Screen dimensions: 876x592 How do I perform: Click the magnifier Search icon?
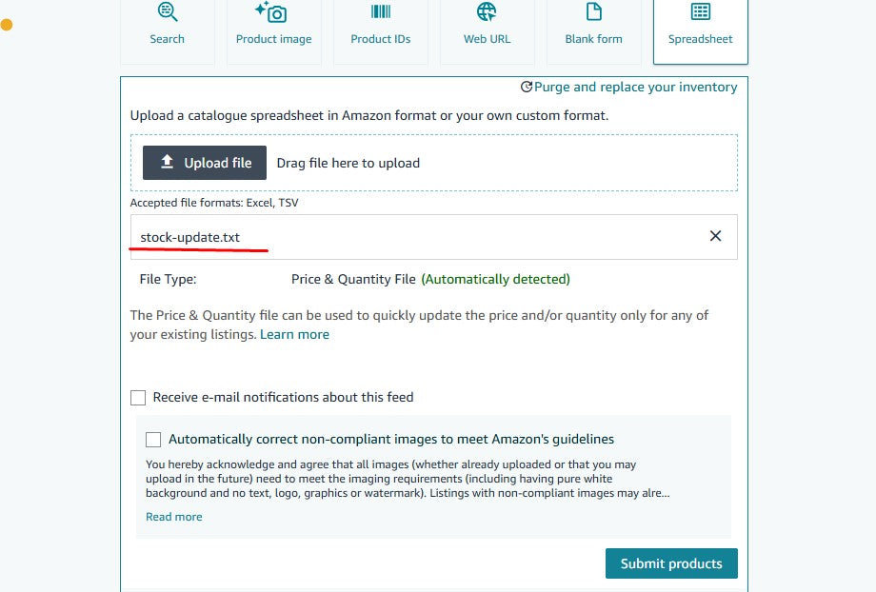point(167,11)
